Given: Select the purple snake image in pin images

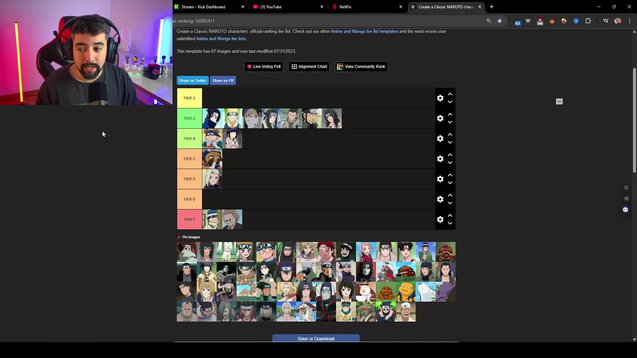Looking at the screenshot, I should click(445, 292).
